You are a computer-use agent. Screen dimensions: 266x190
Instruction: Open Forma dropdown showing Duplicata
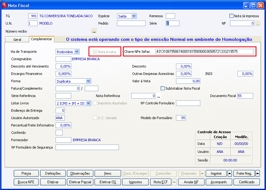click(88, 81)
